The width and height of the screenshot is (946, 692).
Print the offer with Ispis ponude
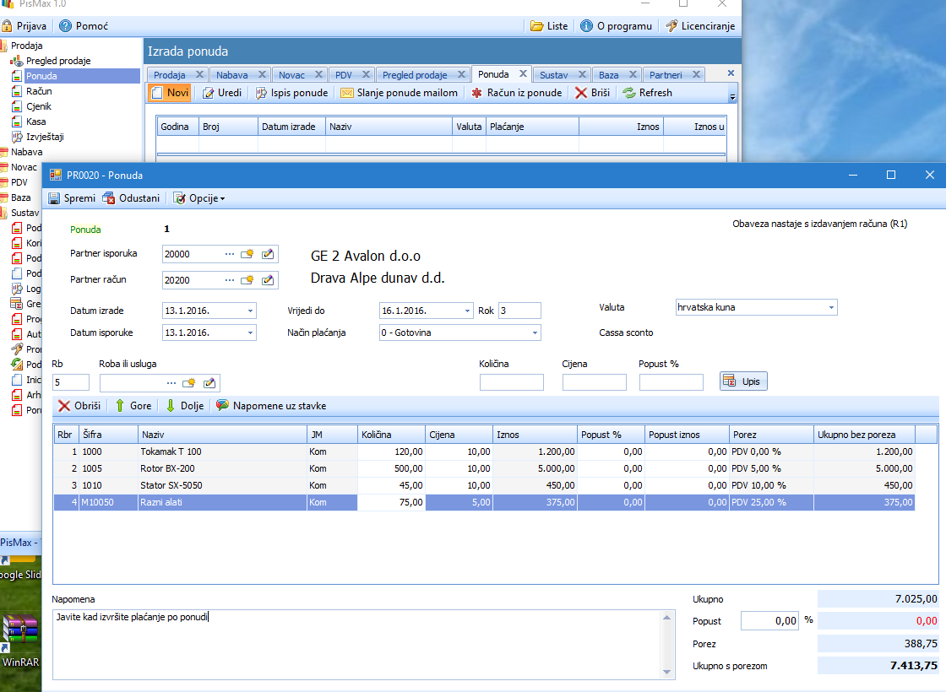pos(291,93)
